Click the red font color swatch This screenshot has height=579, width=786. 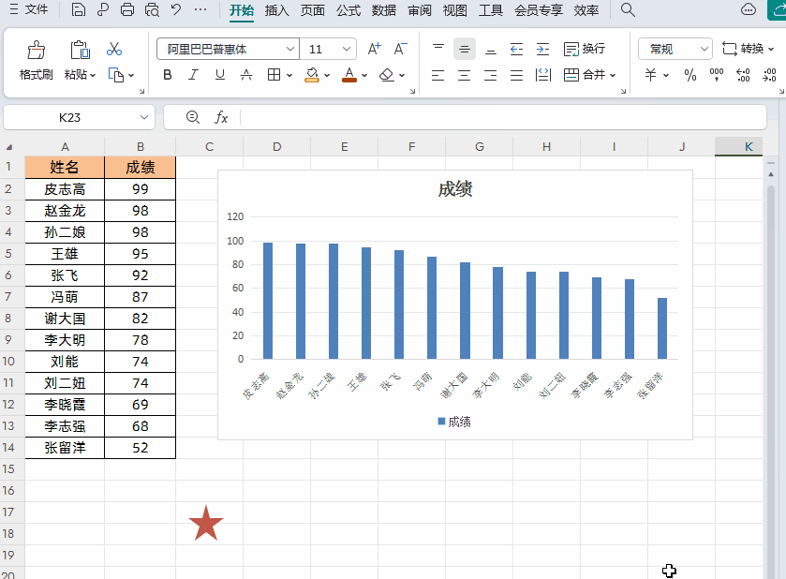tap(349, 81)
